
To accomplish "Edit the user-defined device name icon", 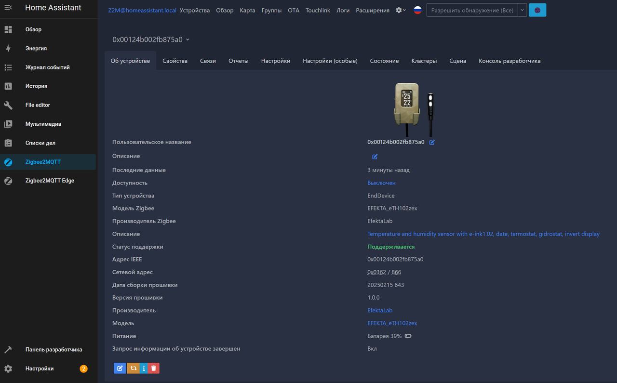I will (x=432, y=143).
